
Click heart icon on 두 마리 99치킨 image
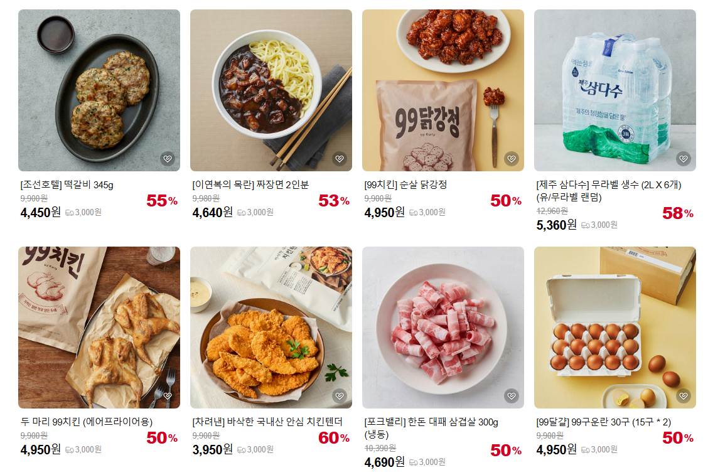[168, 396]
